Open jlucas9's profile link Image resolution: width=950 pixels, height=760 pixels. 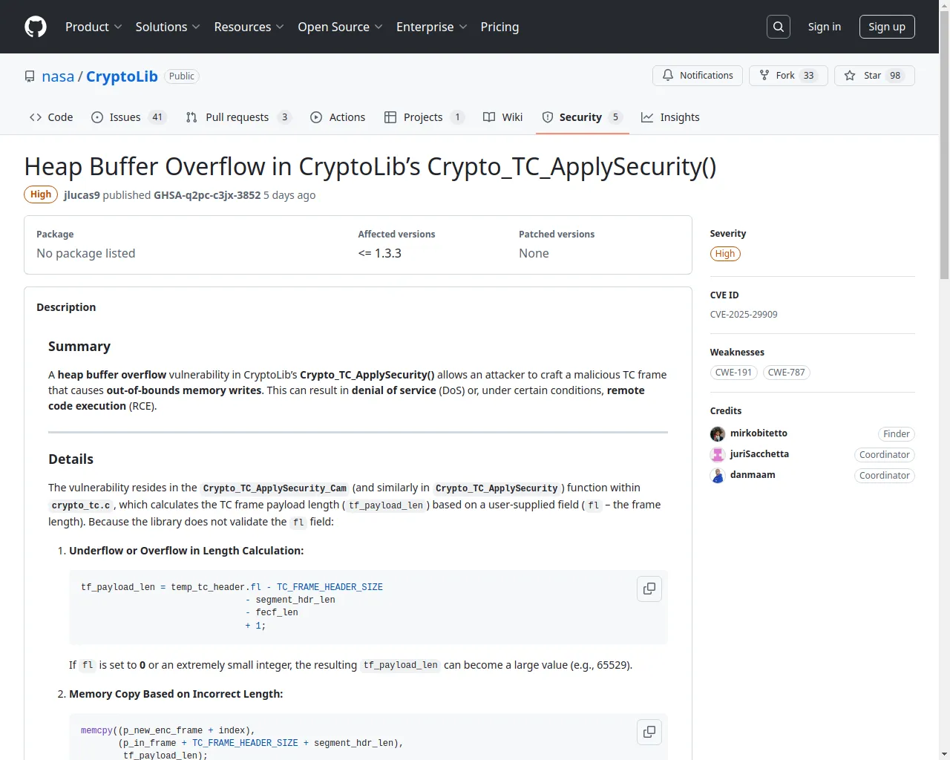click(82, 195)
